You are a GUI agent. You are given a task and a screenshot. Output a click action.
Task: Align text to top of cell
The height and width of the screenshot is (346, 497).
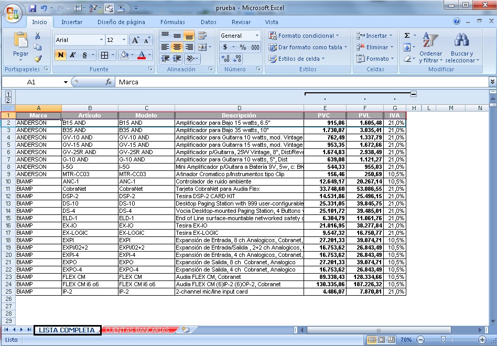[x=165, y=35]
